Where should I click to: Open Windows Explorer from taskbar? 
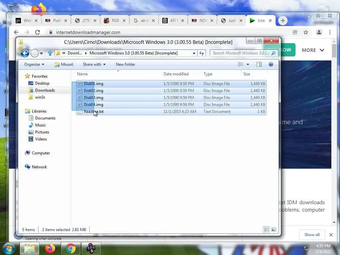tap(30, 248)
